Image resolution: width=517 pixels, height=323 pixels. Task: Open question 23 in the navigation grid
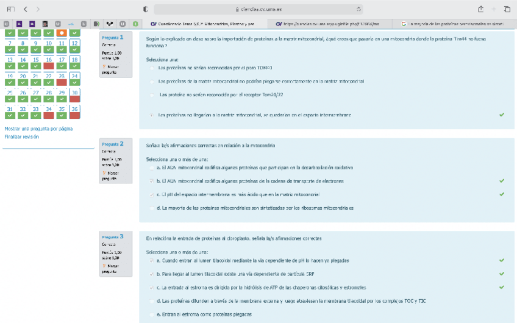tap(61, 79)
